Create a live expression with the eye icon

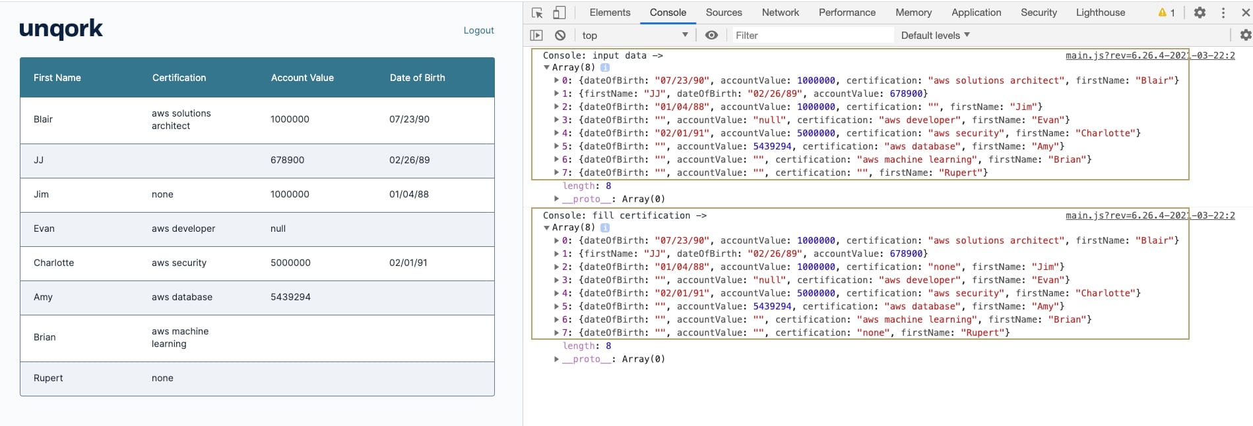711,36
